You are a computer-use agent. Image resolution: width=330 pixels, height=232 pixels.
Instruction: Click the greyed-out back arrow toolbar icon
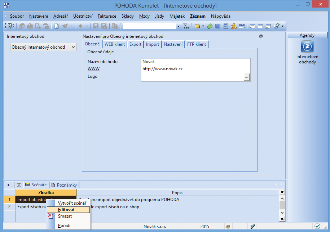tap(80, 26)
